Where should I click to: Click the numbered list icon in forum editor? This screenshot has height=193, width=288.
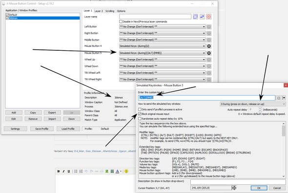click(81, 172)
